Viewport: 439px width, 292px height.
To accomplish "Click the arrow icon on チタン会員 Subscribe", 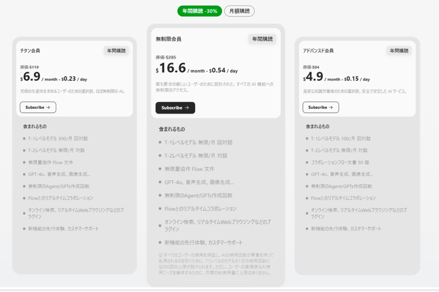I will tap(48, 107).
